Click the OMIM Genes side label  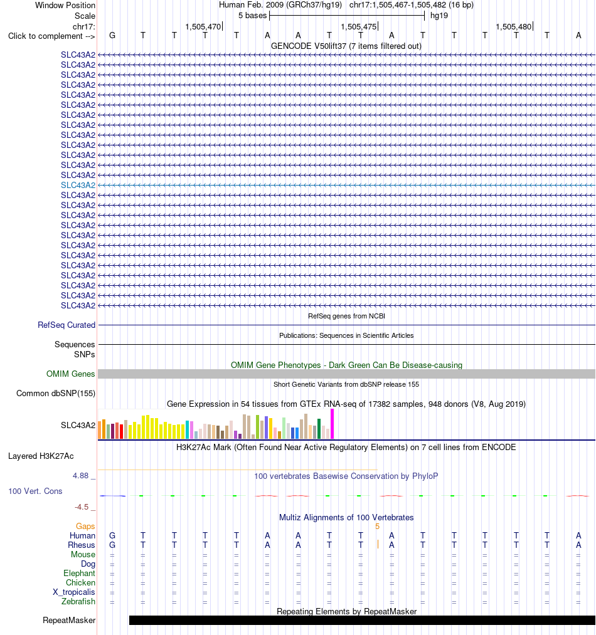click(x=70, y=374)
